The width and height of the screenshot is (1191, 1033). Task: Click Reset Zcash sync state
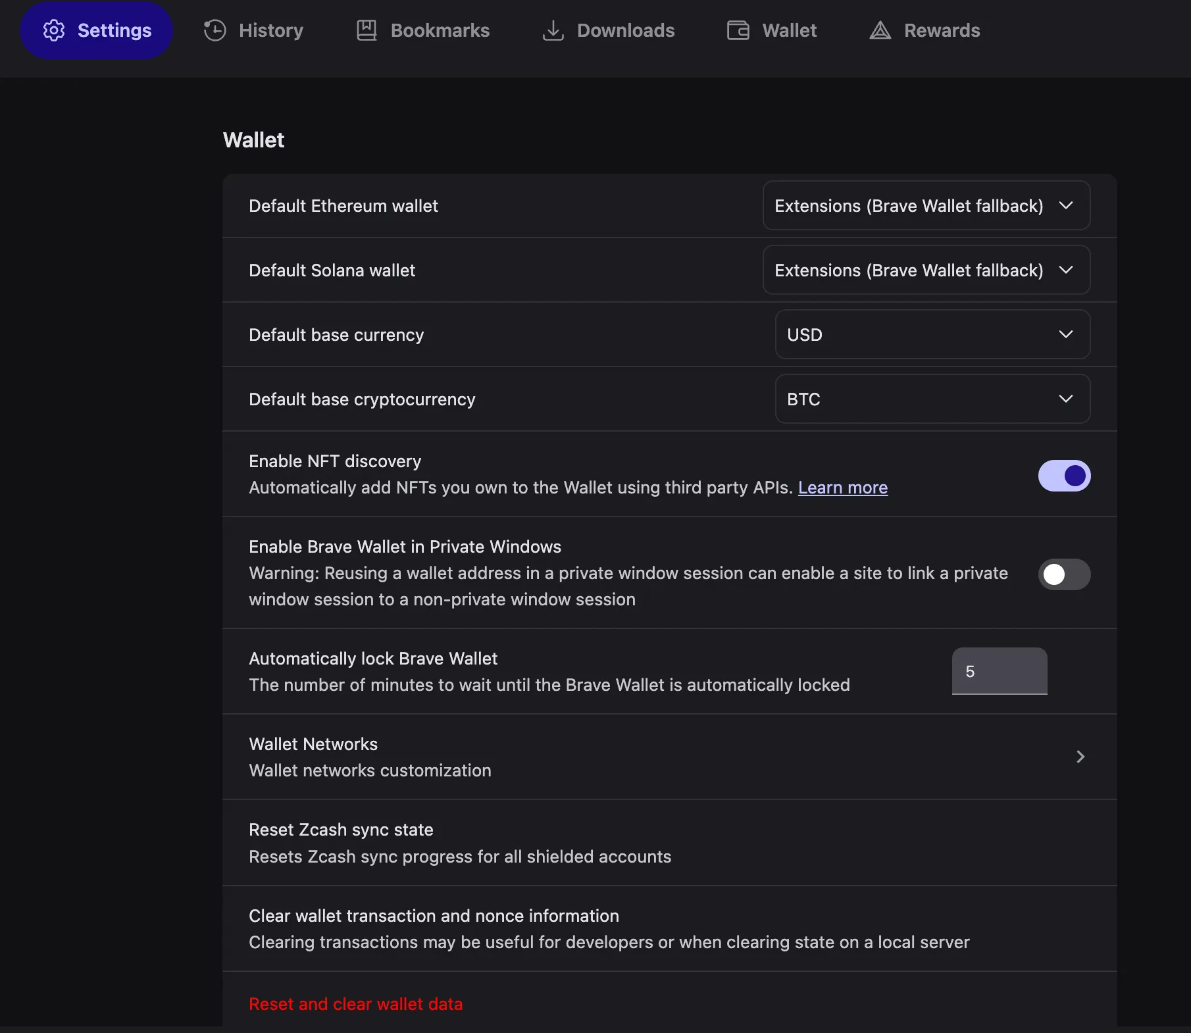pos(670,843)
